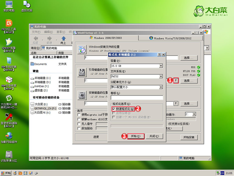Open the login password clear icon
This screenshot has width=234, height=176.
(x=9, y=117)
